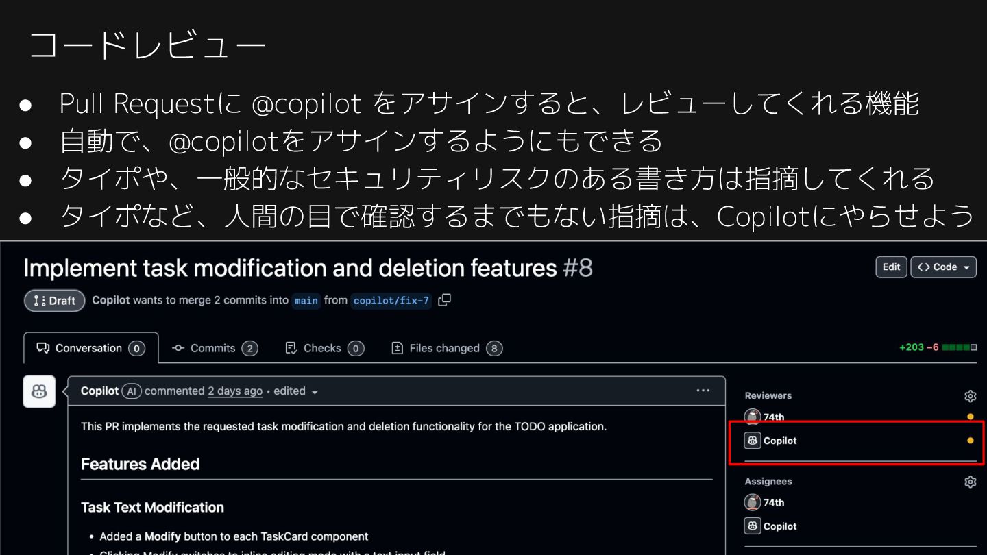
Task: Open the copilot/fix-7 branch link
Action: click(x=391, y=301)
